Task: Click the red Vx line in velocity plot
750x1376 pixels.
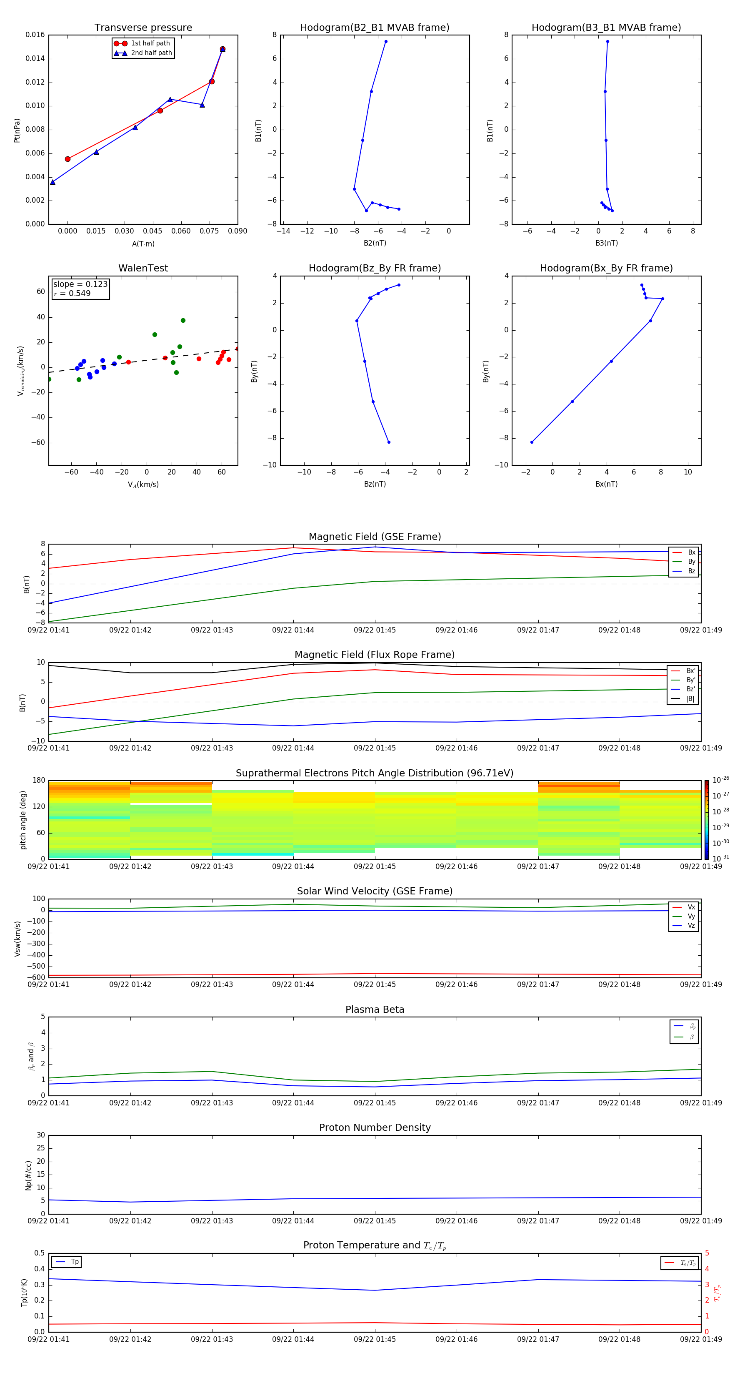Action: pos(375,974)
